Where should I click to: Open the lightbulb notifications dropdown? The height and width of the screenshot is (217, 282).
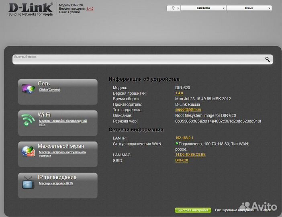click(x=174, y=8)
